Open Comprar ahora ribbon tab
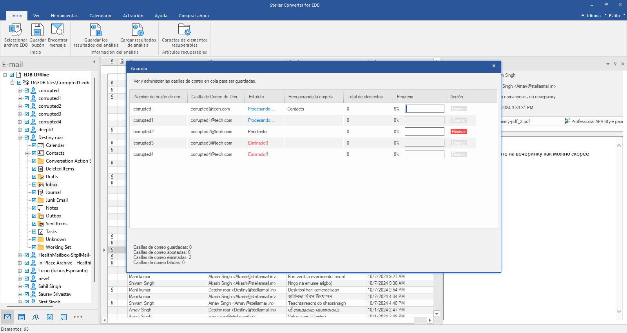The image size is (627, 333). [x=194, y=16]
